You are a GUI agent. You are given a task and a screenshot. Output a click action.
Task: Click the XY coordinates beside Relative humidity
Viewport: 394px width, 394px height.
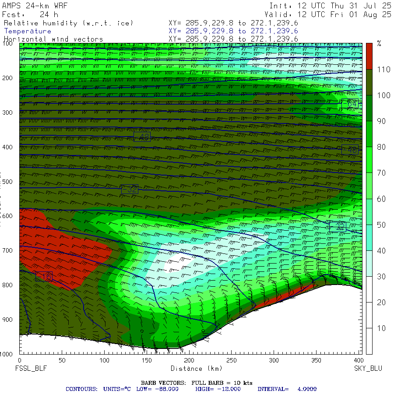pos(233,23)
